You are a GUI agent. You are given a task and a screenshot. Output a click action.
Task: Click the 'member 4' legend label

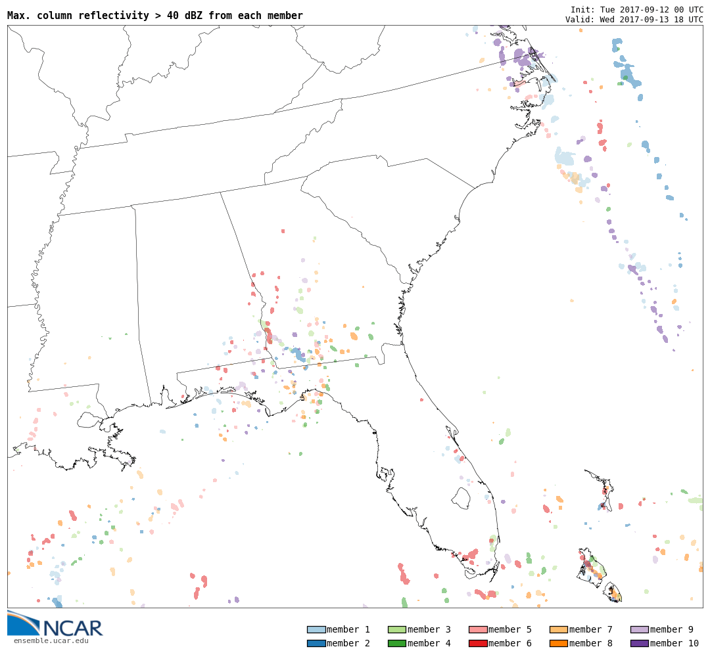click(429, 643)
